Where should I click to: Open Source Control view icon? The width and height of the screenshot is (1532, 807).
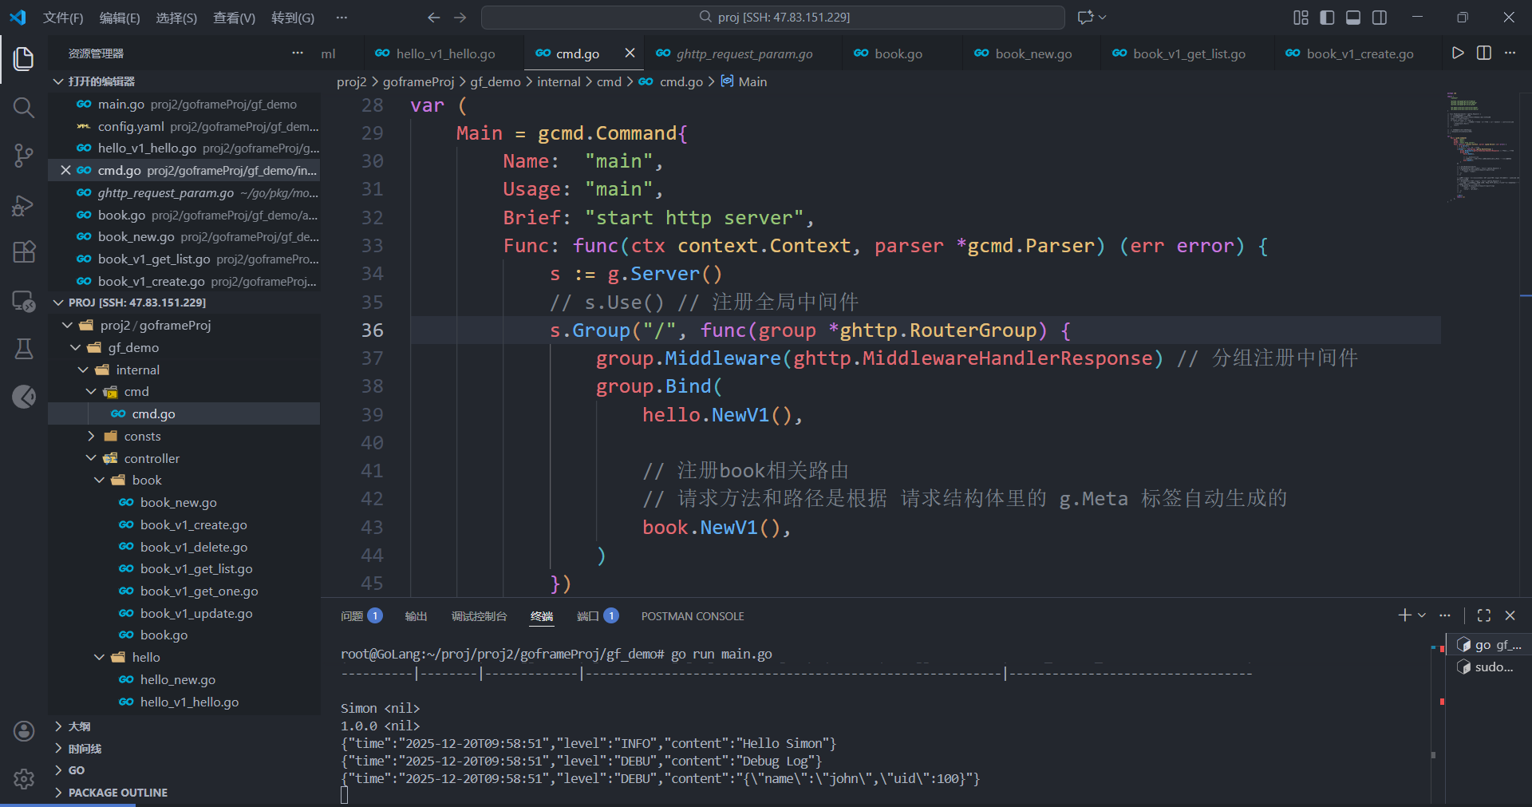[24, 156]
